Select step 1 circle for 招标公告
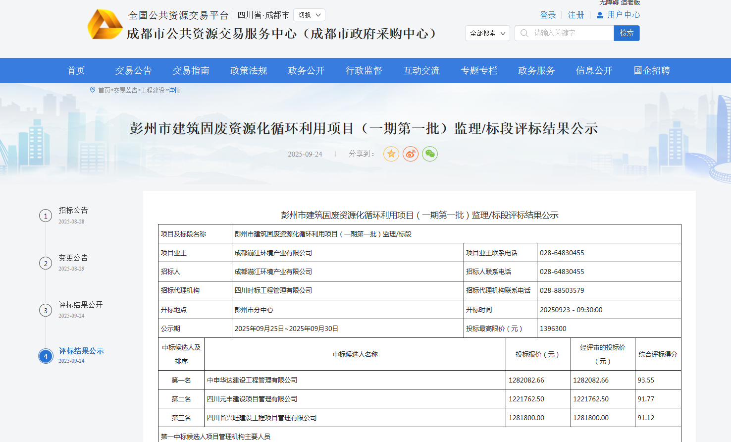Viewport: 731px width, 442px height. pos(46,216)
